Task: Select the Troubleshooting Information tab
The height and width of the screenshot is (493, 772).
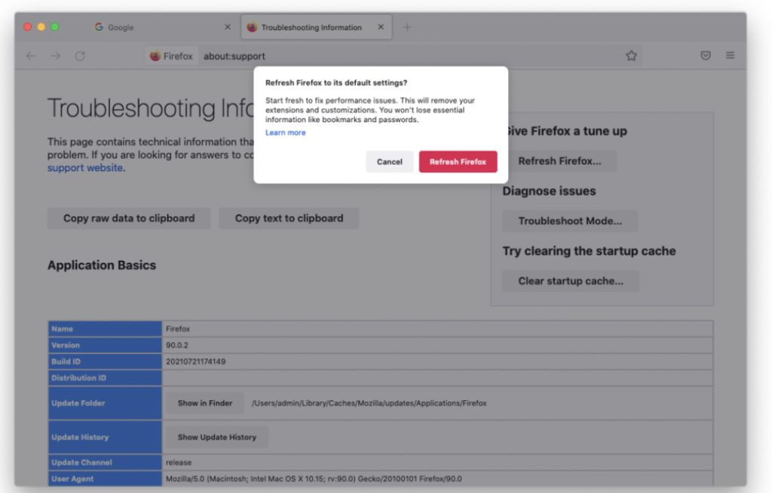Action: click(316, 27)
